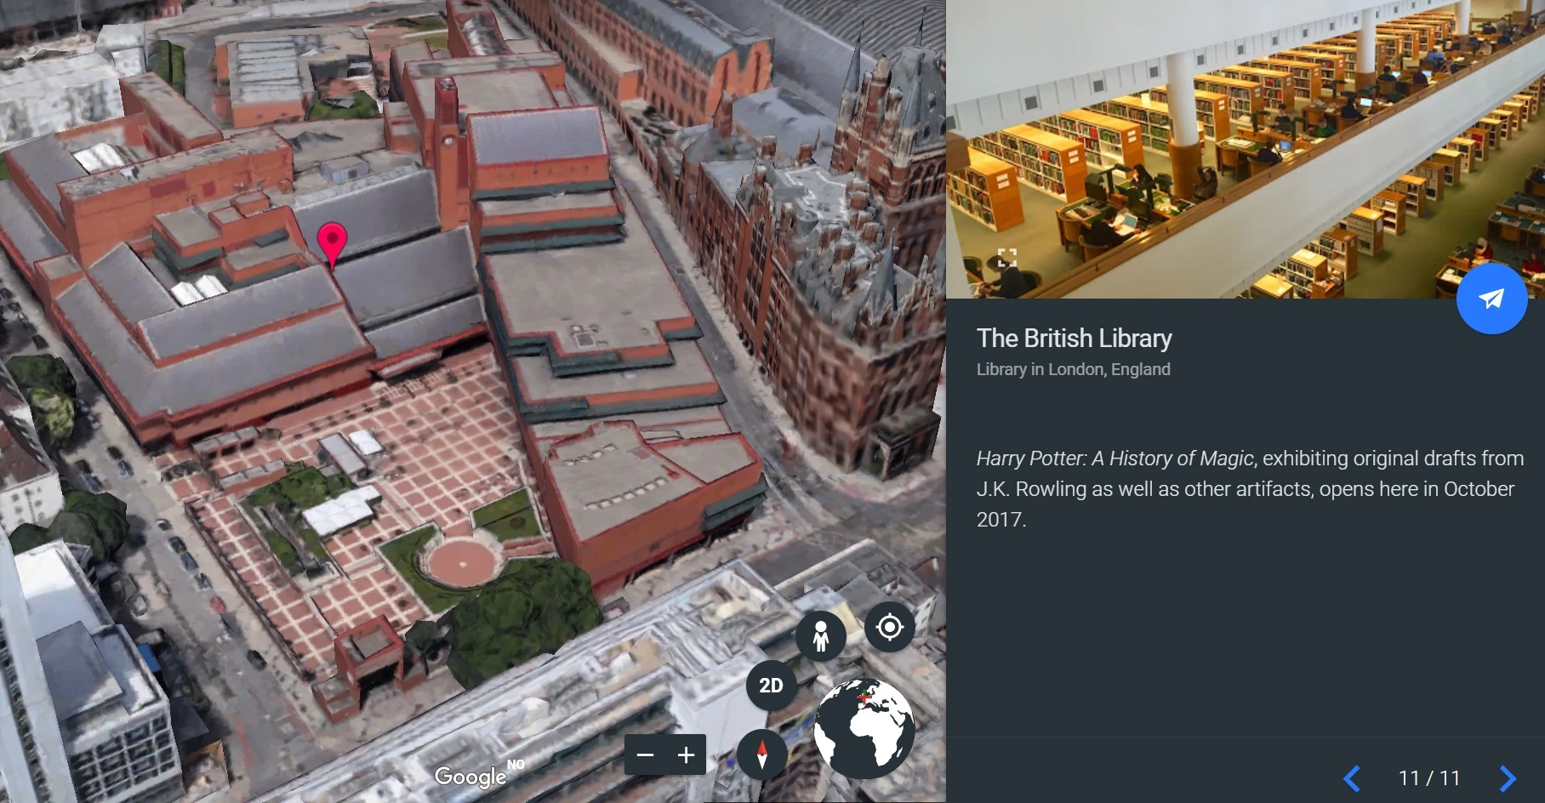The image size is (1545, 803).
Task: Zoom in with the plus button
Action: (x=686, y=755)
